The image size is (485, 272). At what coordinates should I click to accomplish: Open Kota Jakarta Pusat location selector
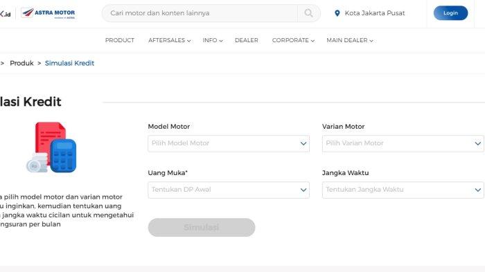point(369,13)
